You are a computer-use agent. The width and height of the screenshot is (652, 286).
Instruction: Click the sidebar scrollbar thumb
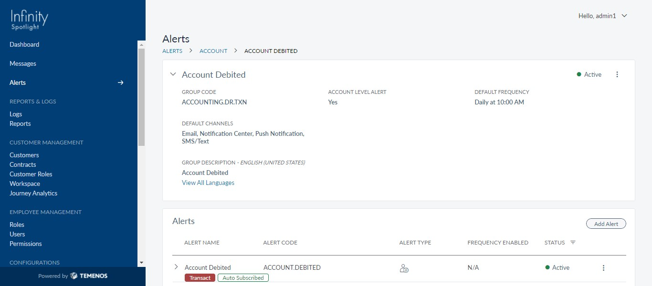(141, 97)
